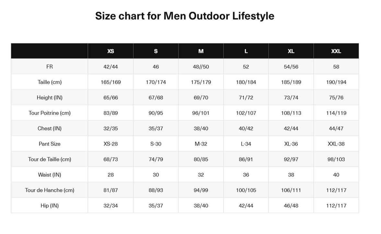Select the 48//50 FR size cell

(x=201, y=67)
